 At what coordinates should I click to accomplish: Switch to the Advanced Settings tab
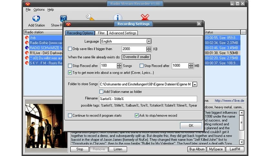pyautogui.click(x=122, y=33)
